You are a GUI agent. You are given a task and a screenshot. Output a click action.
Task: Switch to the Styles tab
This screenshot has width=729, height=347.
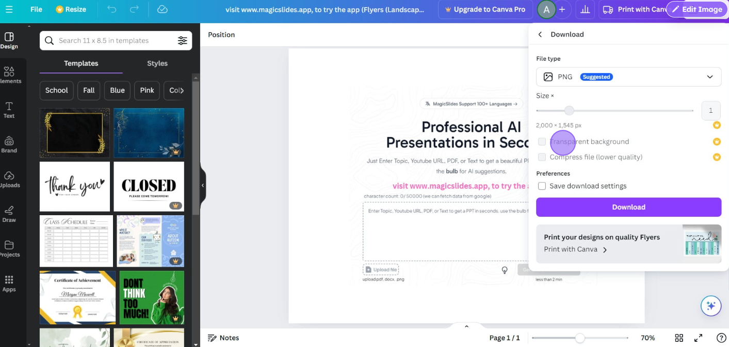(x=157, y=63)
